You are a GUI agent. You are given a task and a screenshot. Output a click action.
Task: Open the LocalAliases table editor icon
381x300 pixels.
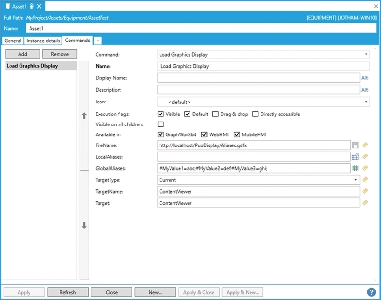[x=355, y=156]
